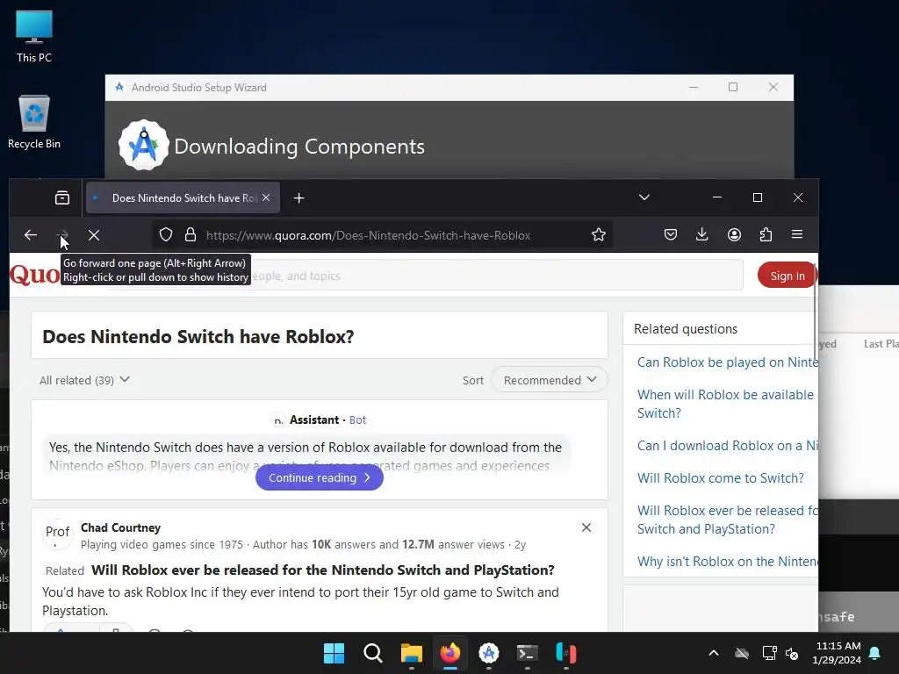Click the Firefox taskbar icon
The height and width of the screenshot is (674, 899).
pos(450,653)
